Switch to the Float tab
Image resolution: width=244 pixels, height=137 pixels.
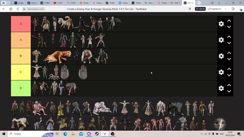(x=111, y=3)
